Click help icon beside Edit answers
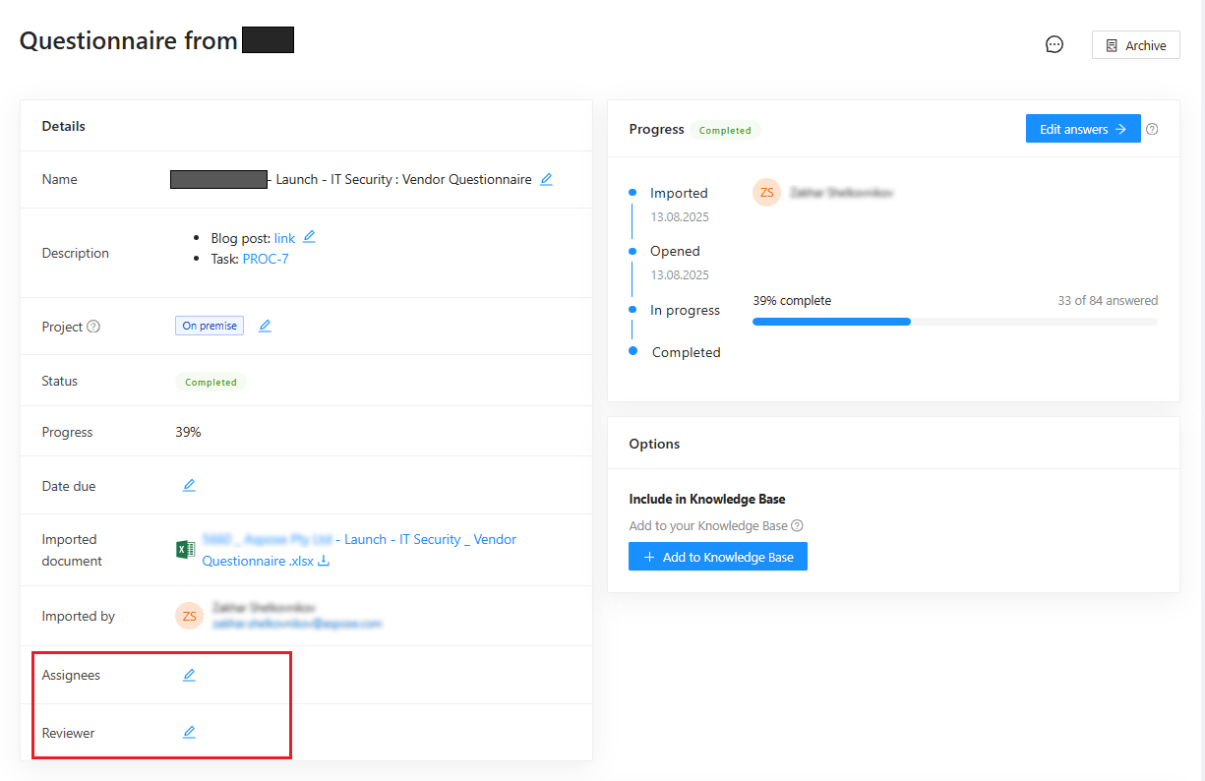This screenshot has width=1205, height=781. click(1152, 129)
